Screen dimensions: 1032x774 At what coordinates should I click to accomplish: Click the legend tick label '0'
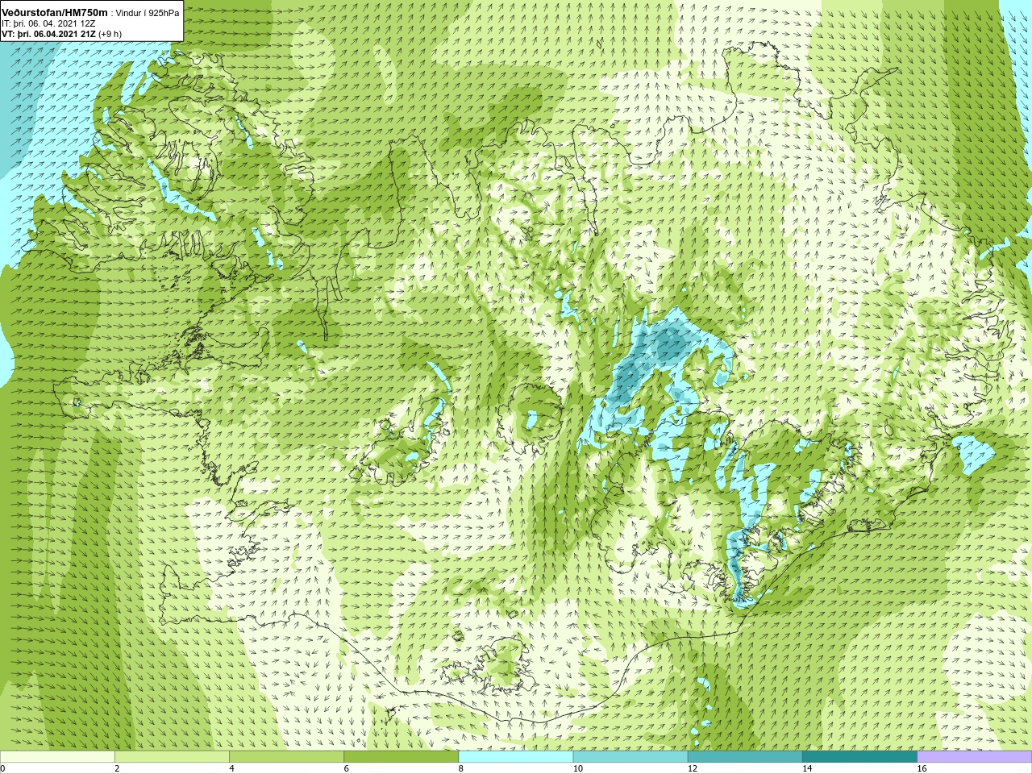(x=3, y=768)
